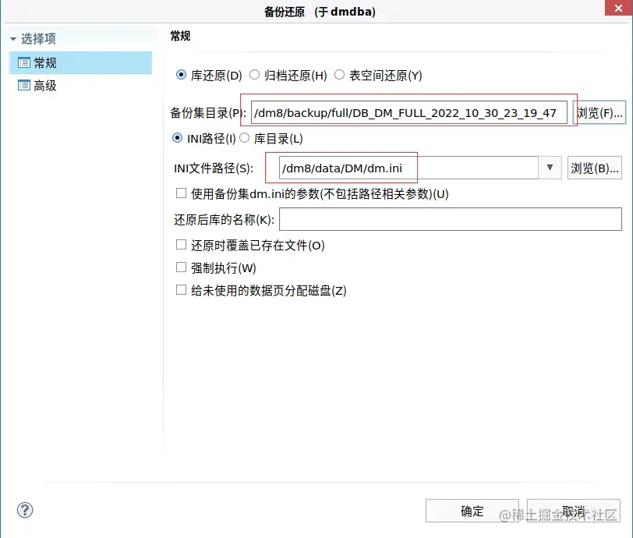The image size is (633, 538).
Task: Open help via the question mark icon
Action: pos(25,510)
